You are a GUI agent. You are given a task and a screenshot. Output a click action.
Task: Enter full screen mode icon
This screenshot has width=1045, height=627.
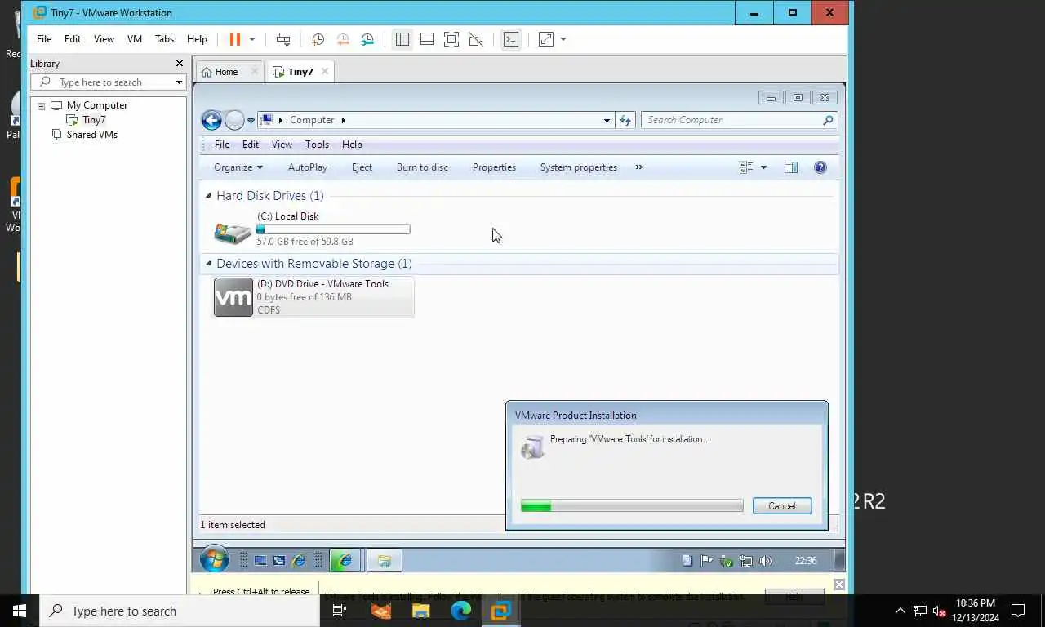click(x=451, y=39)
